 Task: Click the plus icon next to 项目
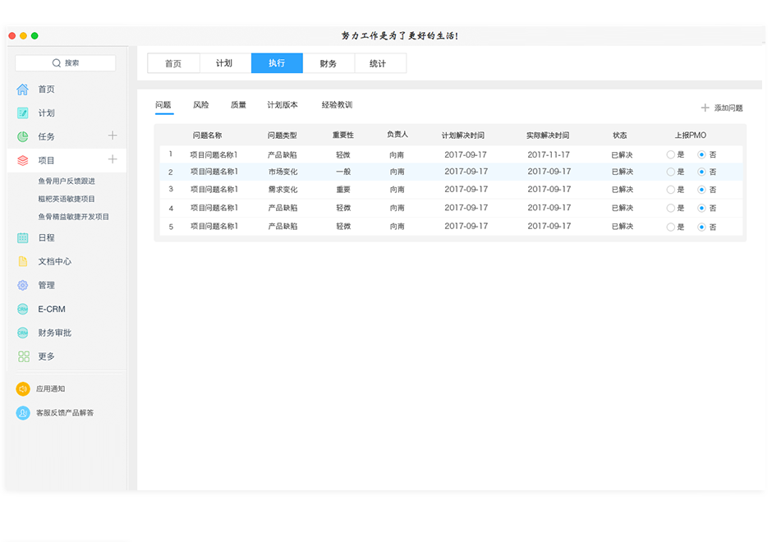(x=113, y=159)
